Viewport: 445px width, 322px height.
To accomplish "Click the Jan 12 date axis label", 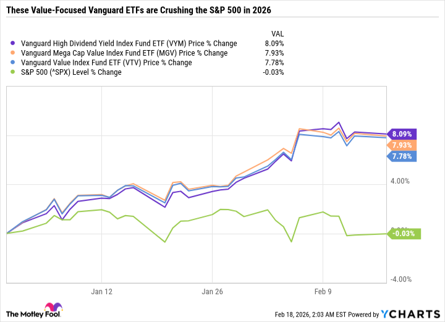I will pyautogui.click(x=101, y=290).
